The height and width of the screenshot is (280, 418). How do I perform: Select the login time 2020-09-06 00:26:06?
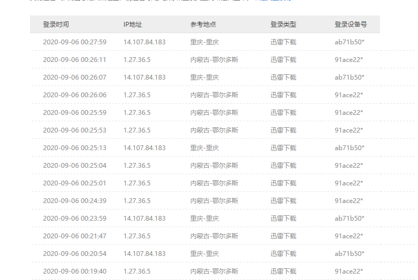74,95
